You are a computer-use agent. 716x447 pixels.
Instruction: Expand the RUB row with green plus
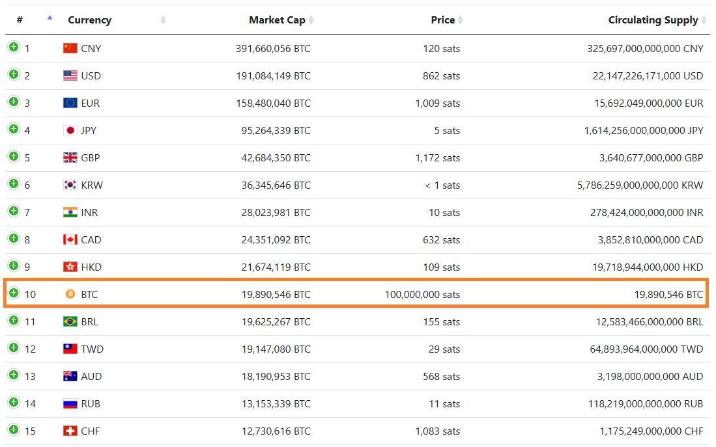coord(14,402)
